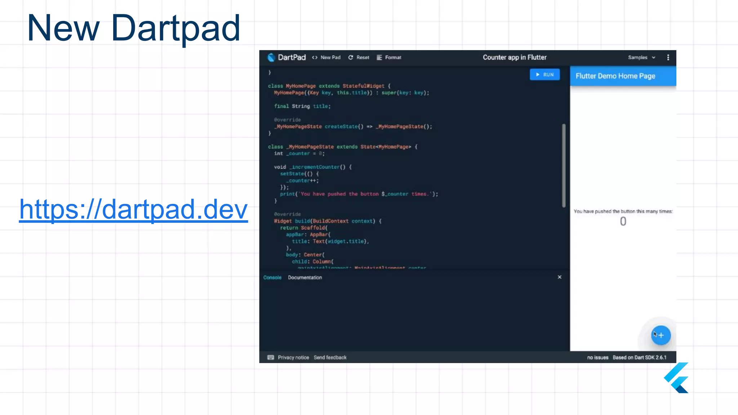Open the https://dartpad.dev link
Screen dimensions: 738x415
[133, 209]
